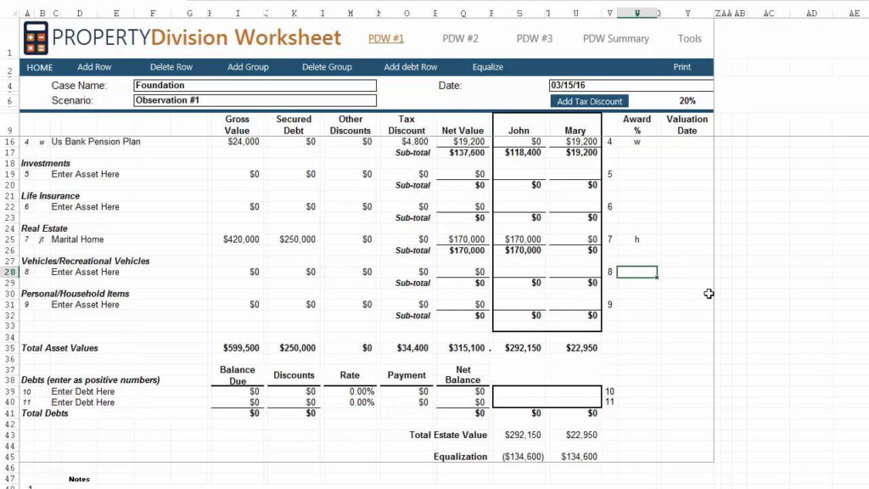Select the Award % 'w' cell for pension
The height and width of the screenshot is (489, 869).
coord(636,142)
